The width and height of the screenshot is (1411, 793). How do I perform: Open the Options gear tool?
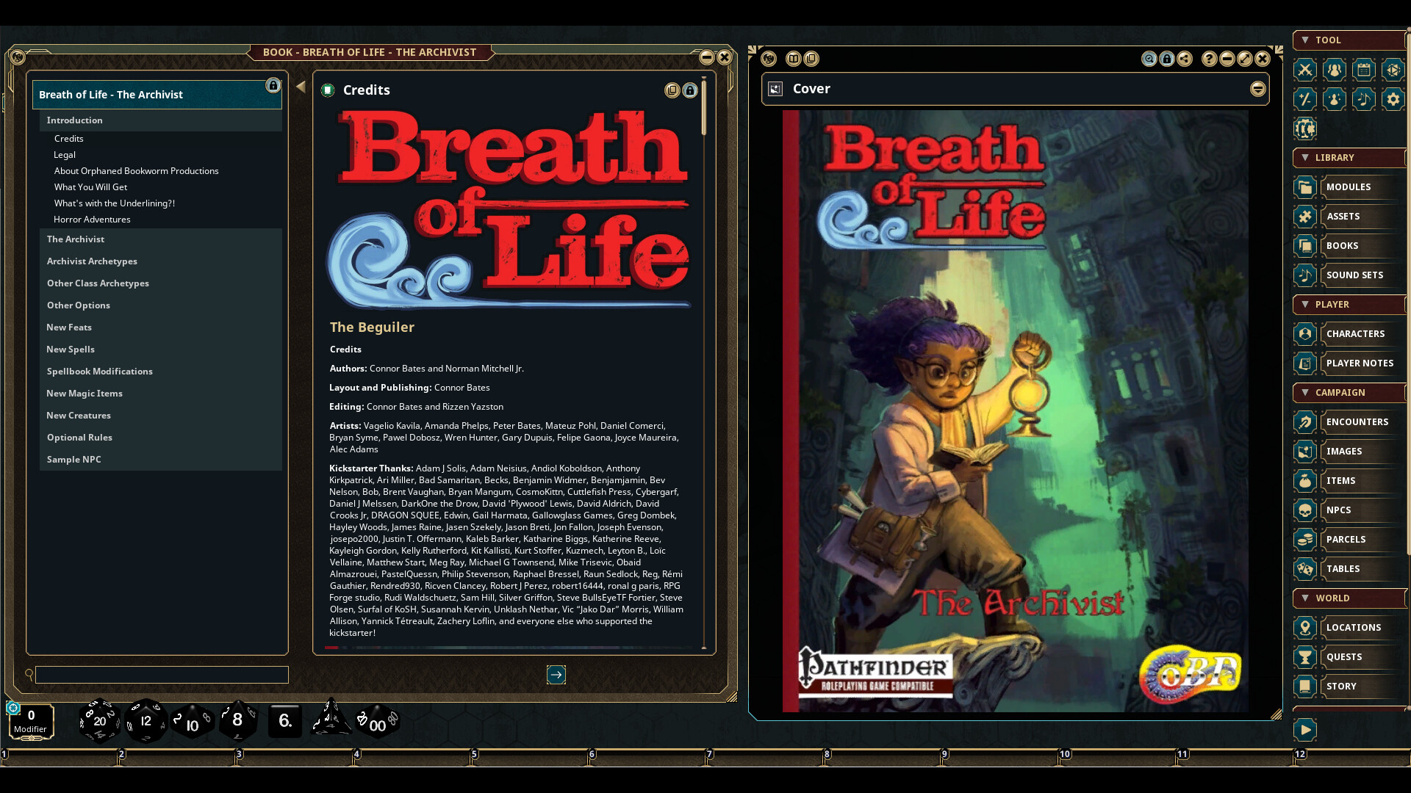pyautogui.click(x=1393, y=99)
